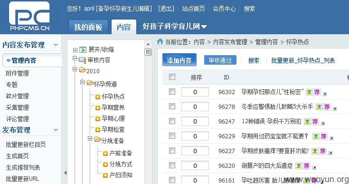The image size is (349, 184).
Task: Open 附件管理 in the sidebar
Action: point(18,73)
